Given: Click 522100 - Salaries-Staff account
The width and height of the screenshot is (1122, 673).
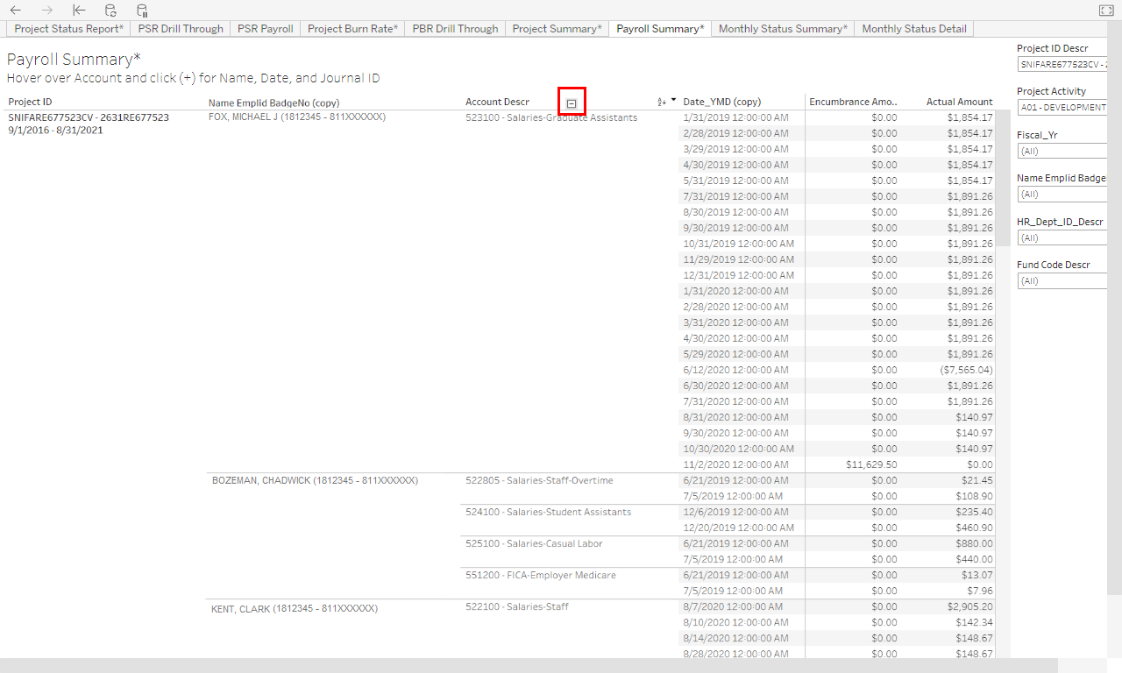Looking at the screenshot, I should (517, 606).
